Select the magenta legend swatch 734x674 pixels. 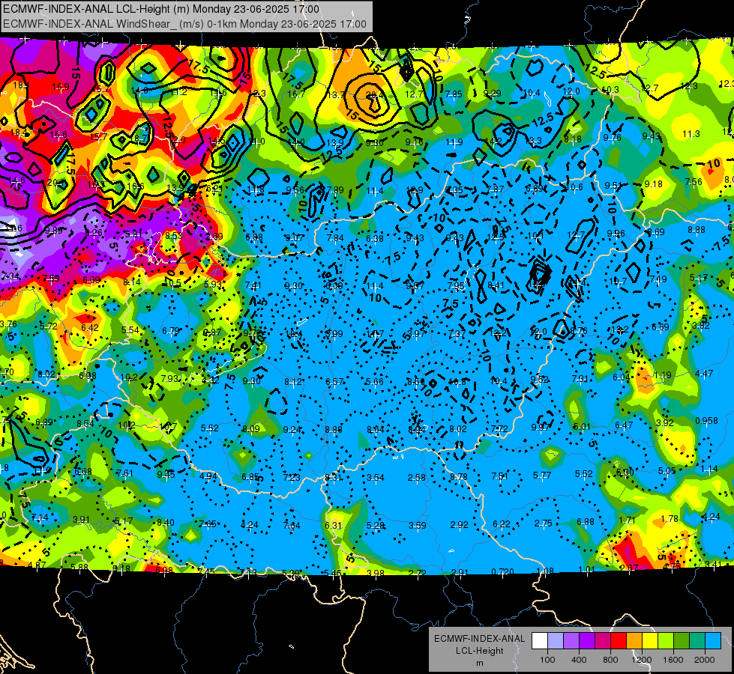pyautogui.click(x=603, y=641)
